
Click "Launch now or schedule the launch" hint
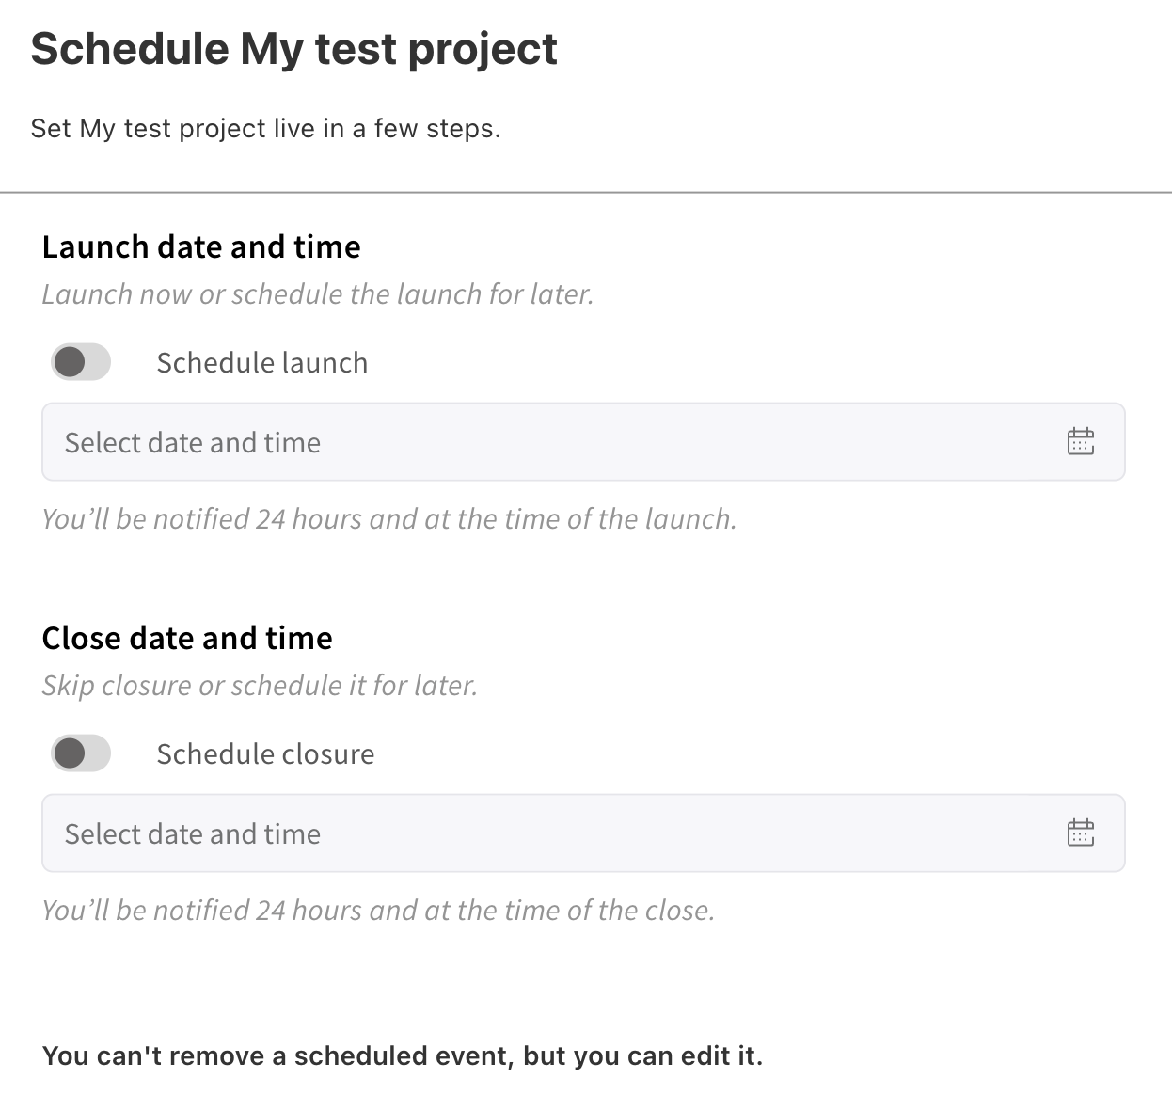(x=318, y=294)
